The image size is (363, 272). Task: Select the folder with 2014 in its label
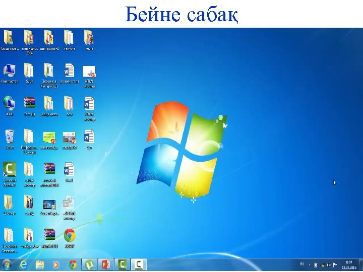29,42
